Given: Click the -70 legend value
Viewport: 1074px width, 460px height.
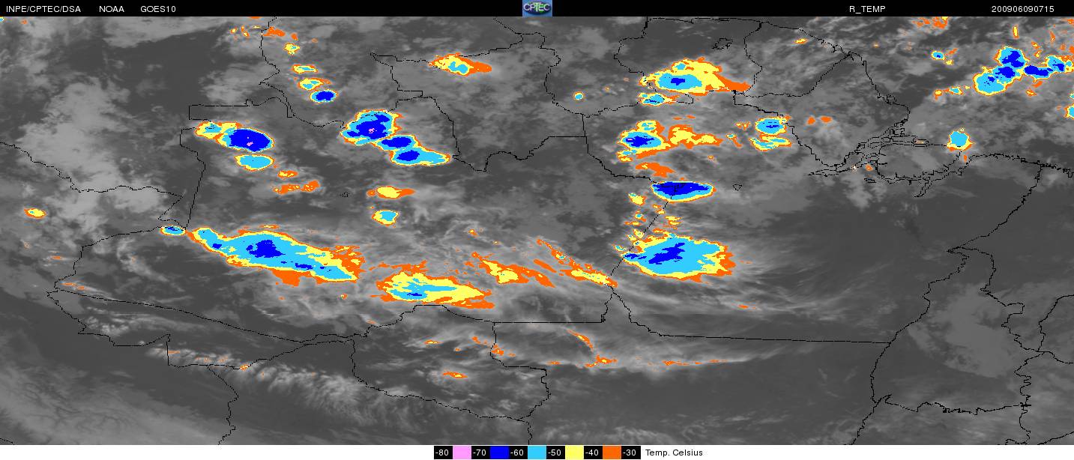Looking at the screenshot, I should (480, 453).
